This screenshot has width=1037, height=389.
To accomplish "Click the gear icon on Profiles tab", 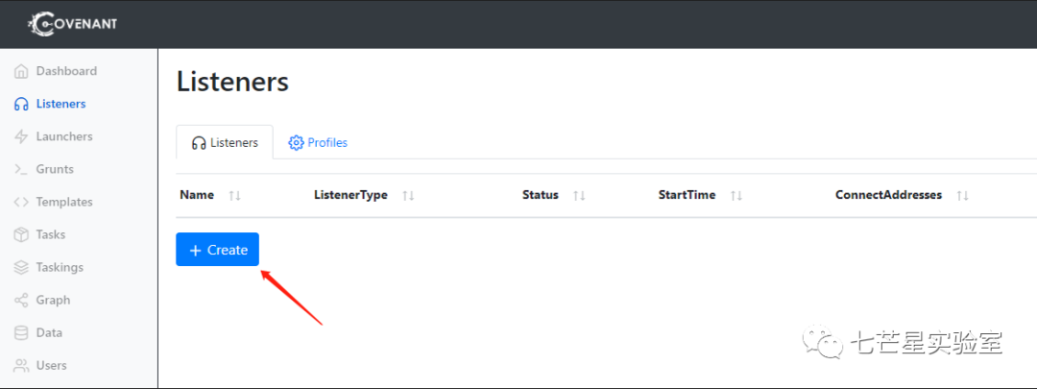I will (x=296, y=143).
